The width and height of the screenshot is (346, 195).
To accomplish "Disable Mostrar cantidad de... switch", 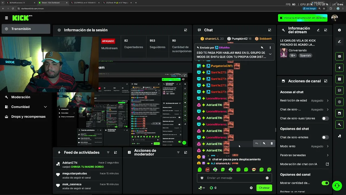I will 325,183.
